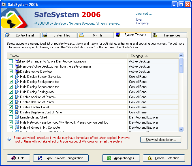Click the icon beside Hide Display Settings tab
The height and width of the screenshot is (166, 192).
pyautogui.click(x=17, y=92)
